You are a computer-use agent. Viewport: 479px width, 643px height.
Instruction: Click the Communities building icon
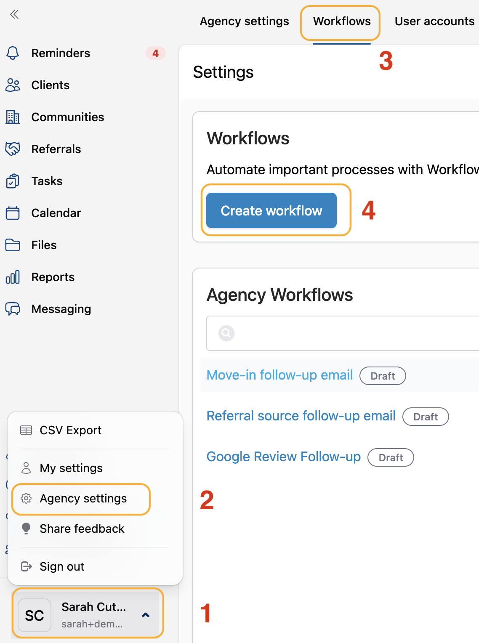click(x=13, y=117)
